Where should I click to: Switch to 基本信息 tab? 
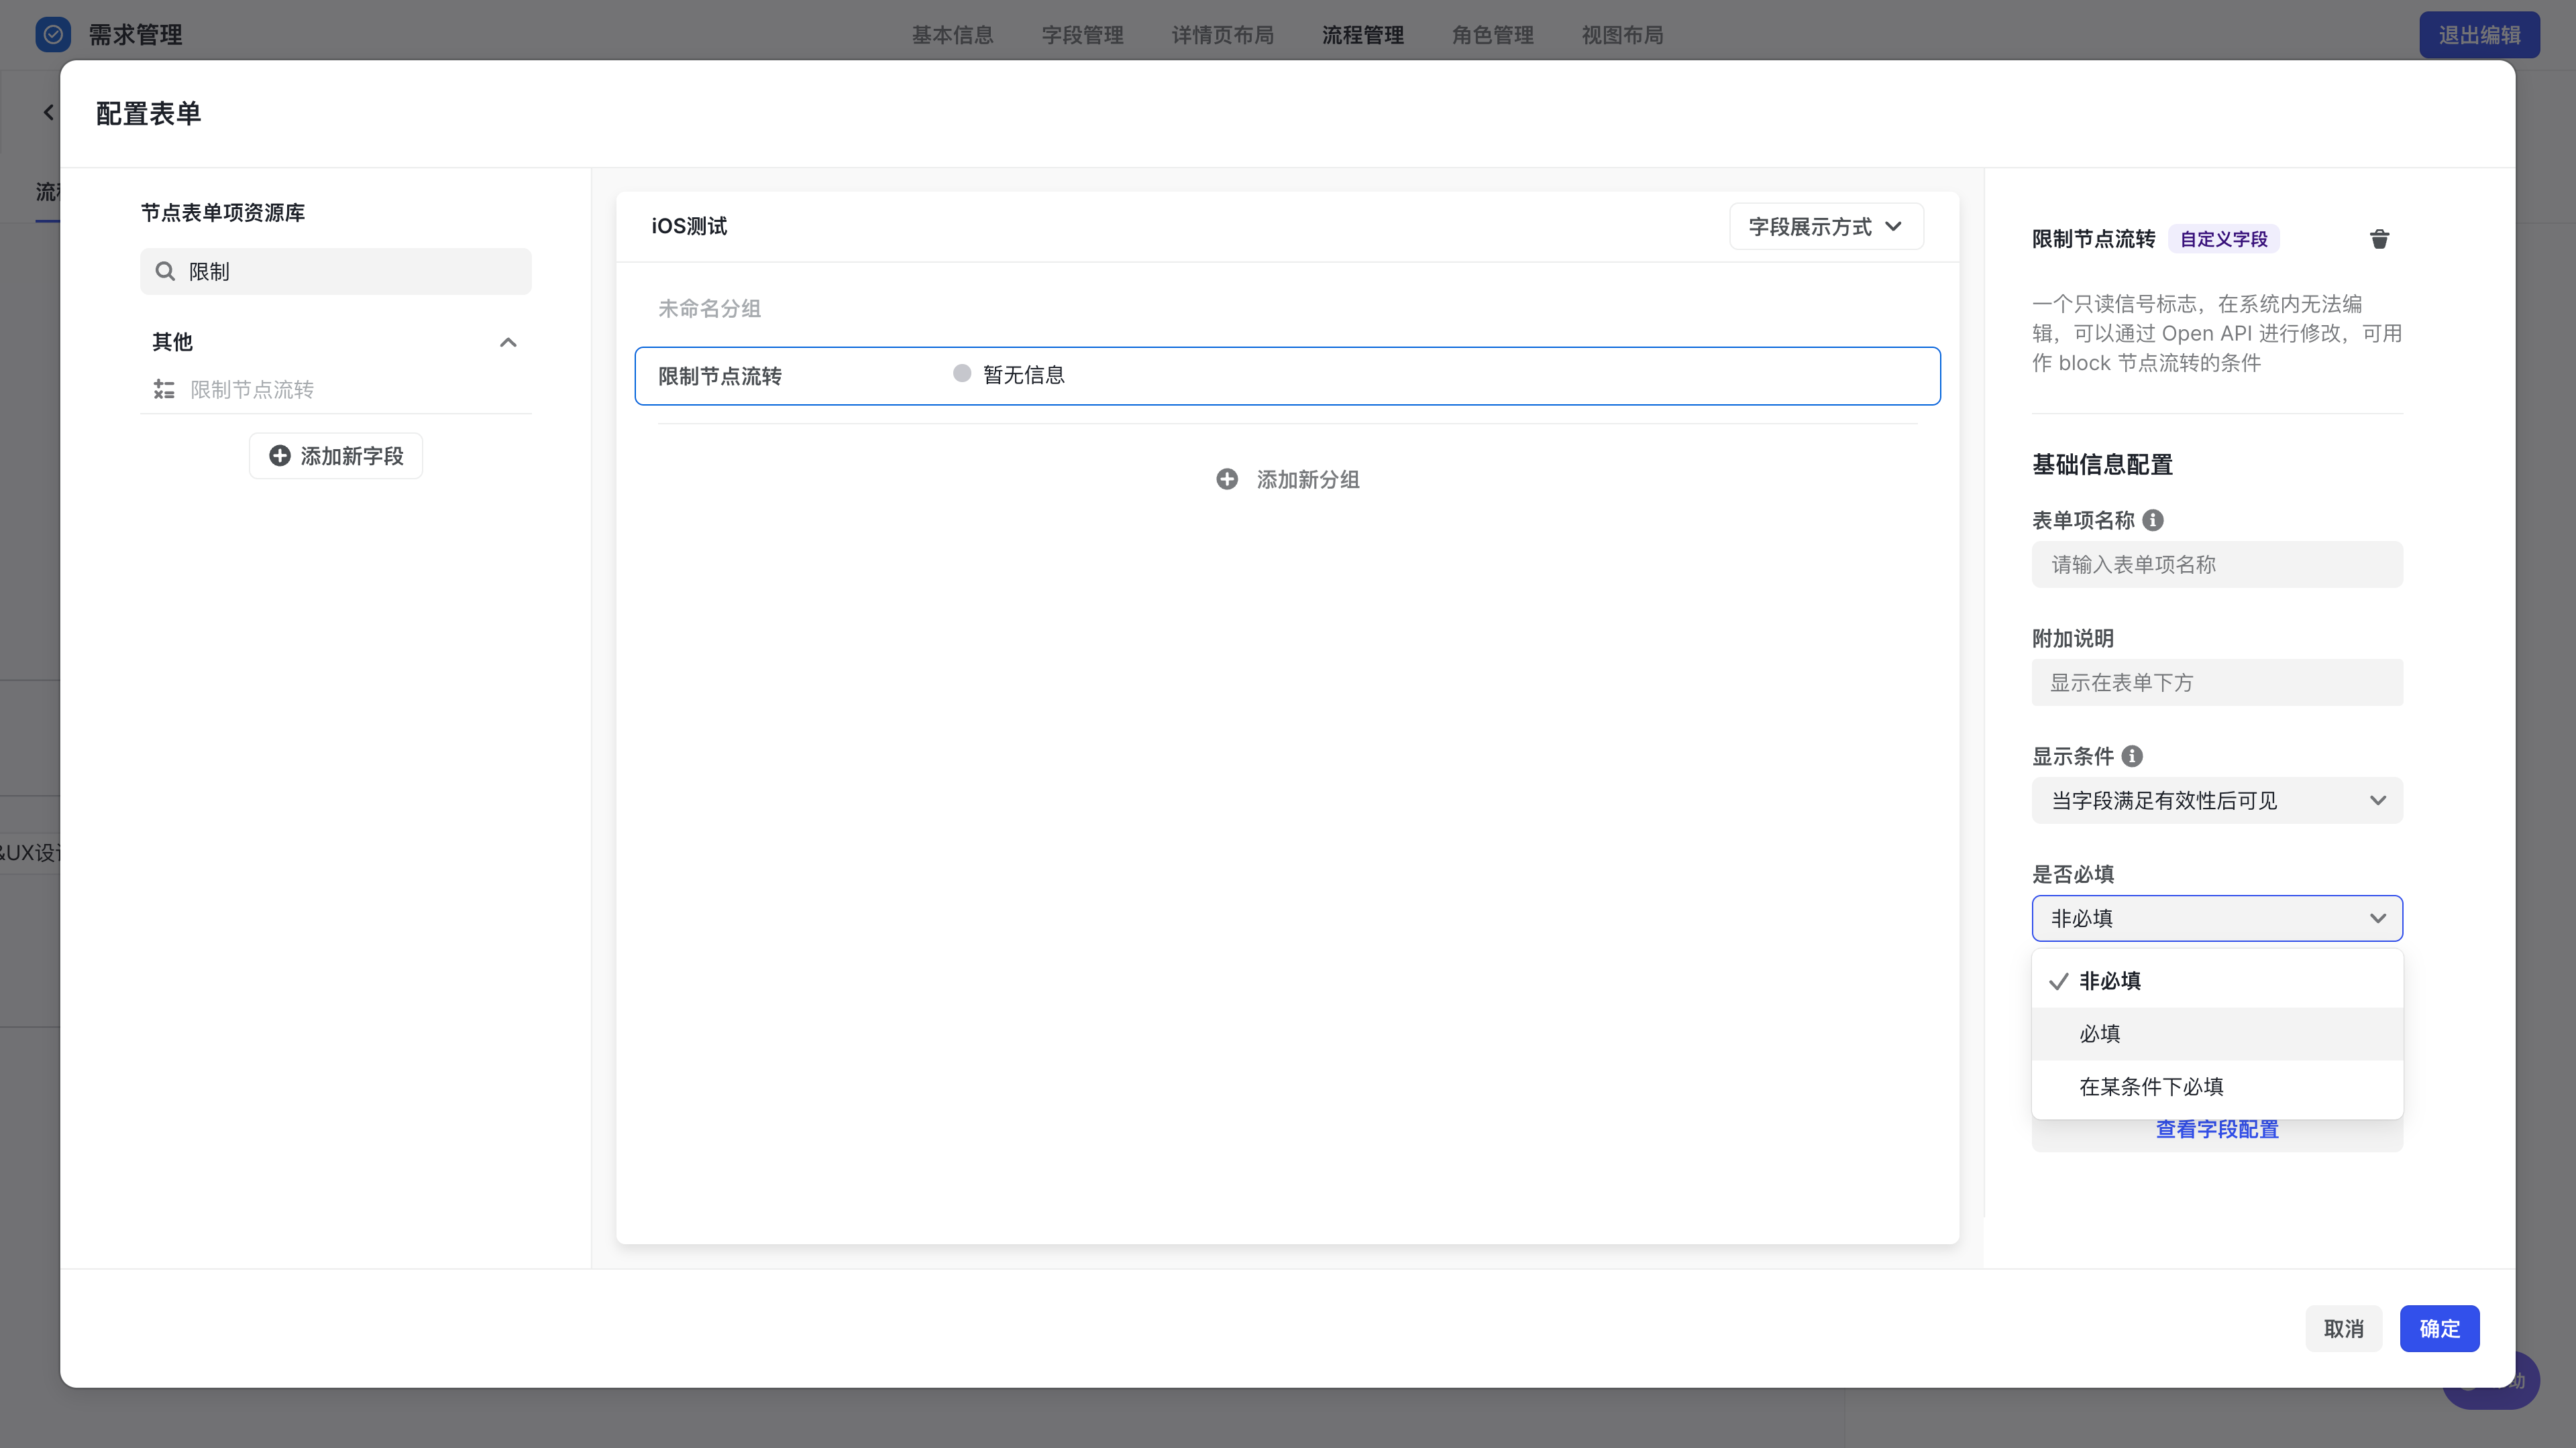[x=952, y=35]
